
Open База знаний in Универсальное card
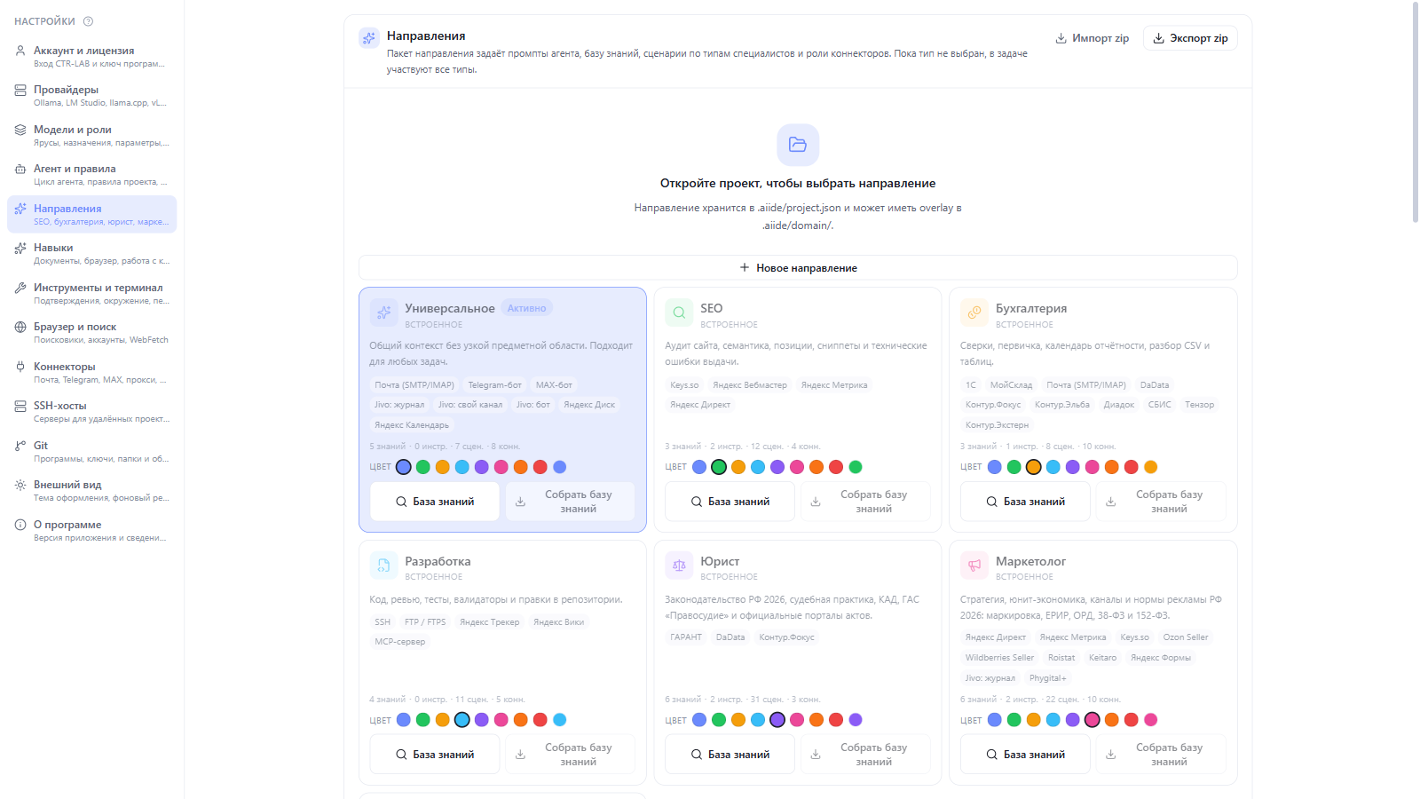coord(435,502)
